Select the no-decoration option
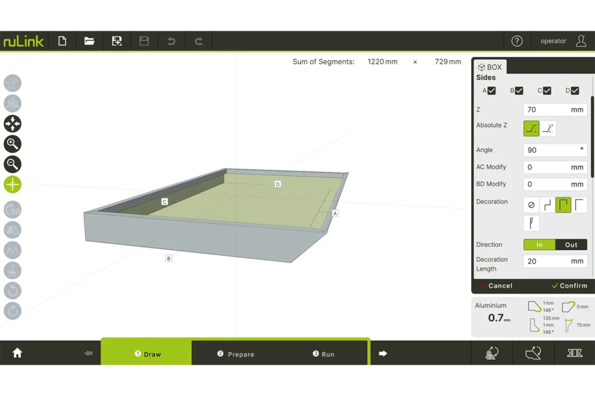The width and height of the screenshot is (595, 396). click(531, 205)
